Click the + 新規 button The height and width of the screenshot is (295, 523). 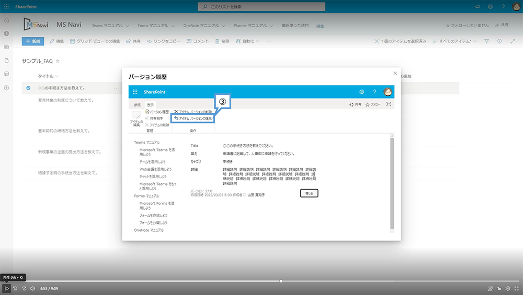point(33,41)
